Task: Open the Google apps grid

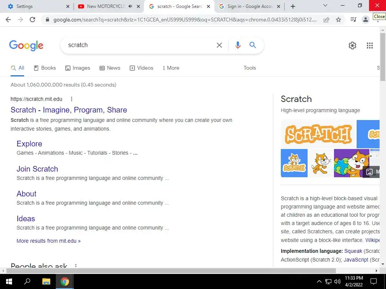Action: (369, 46)
